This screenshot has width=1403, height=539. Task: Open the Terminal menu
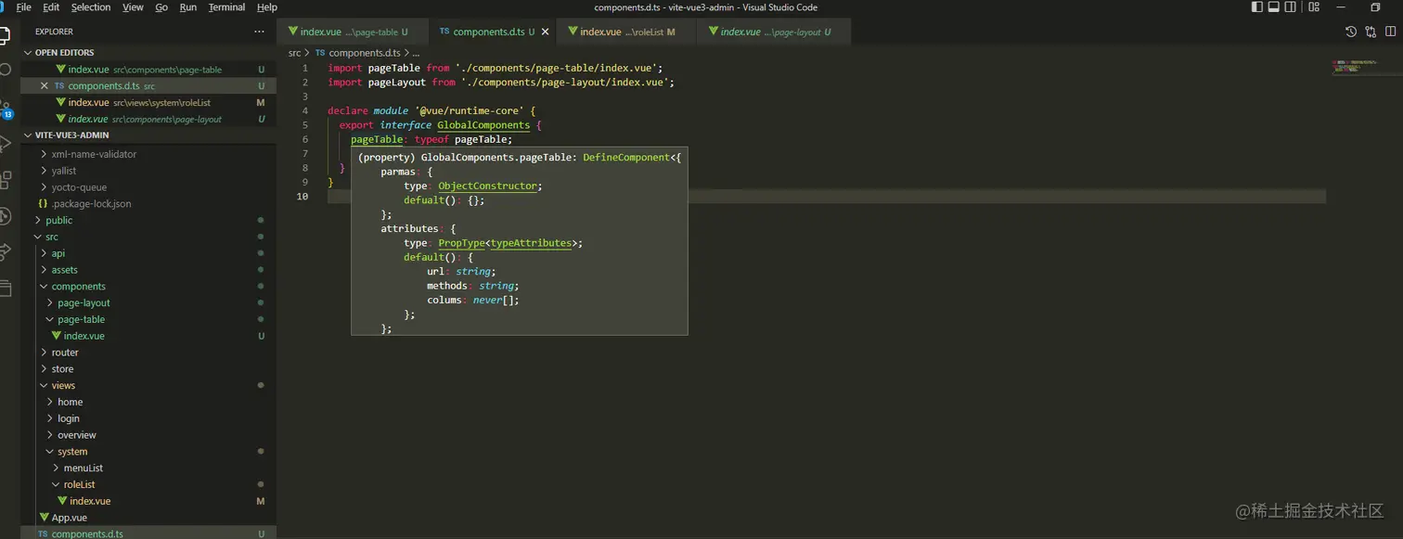tap(226, 7)
